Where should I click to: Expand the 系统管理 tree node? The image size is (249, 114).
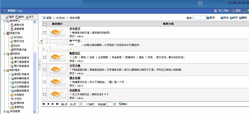(x=4, y=112)
